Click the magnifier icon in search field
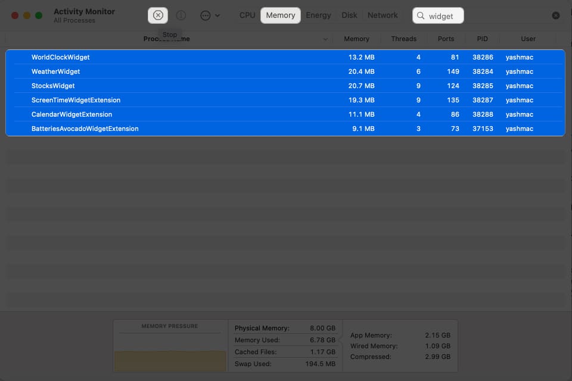This screenshot has width=572, height=381. click(x=421, y=15)
